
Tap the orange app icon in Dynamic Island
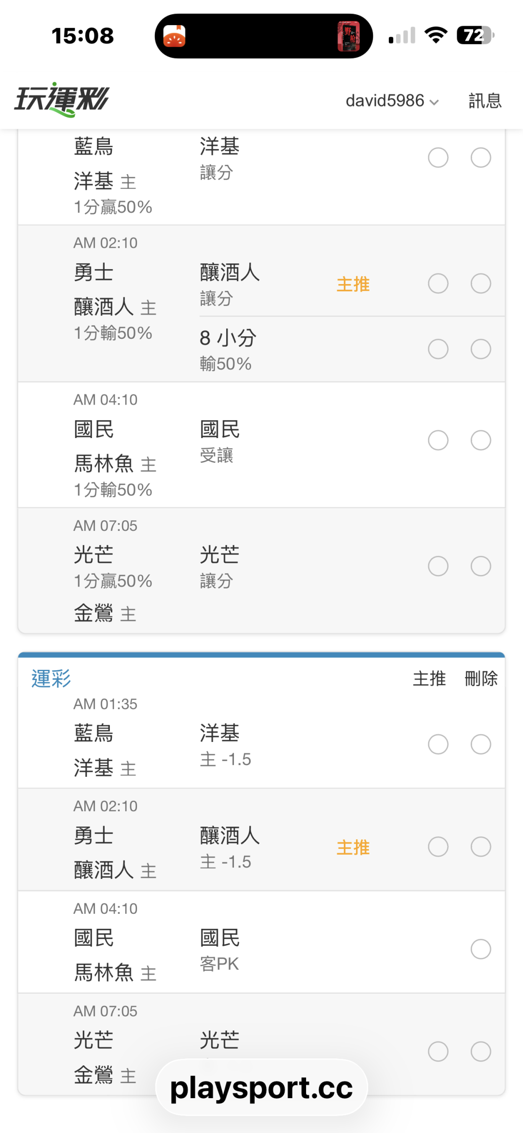tap(174, 36)
